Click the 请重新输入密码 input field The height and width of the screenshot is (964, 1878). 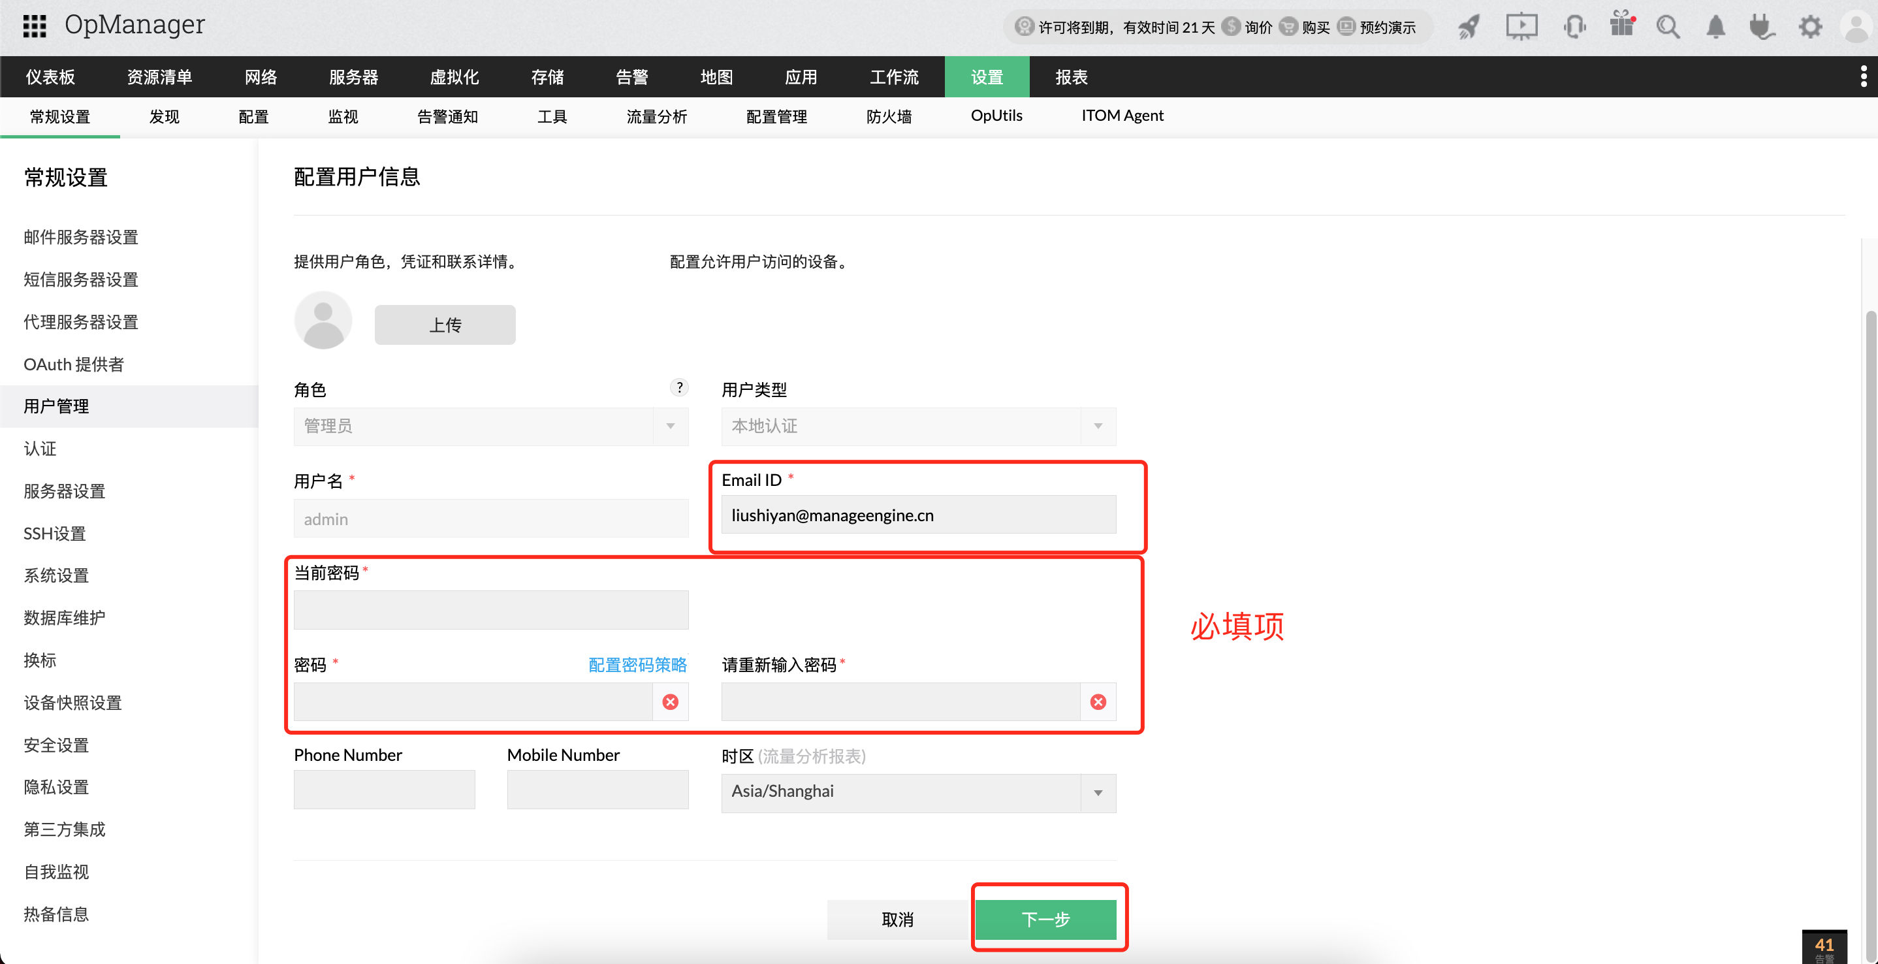click(900, 701)
